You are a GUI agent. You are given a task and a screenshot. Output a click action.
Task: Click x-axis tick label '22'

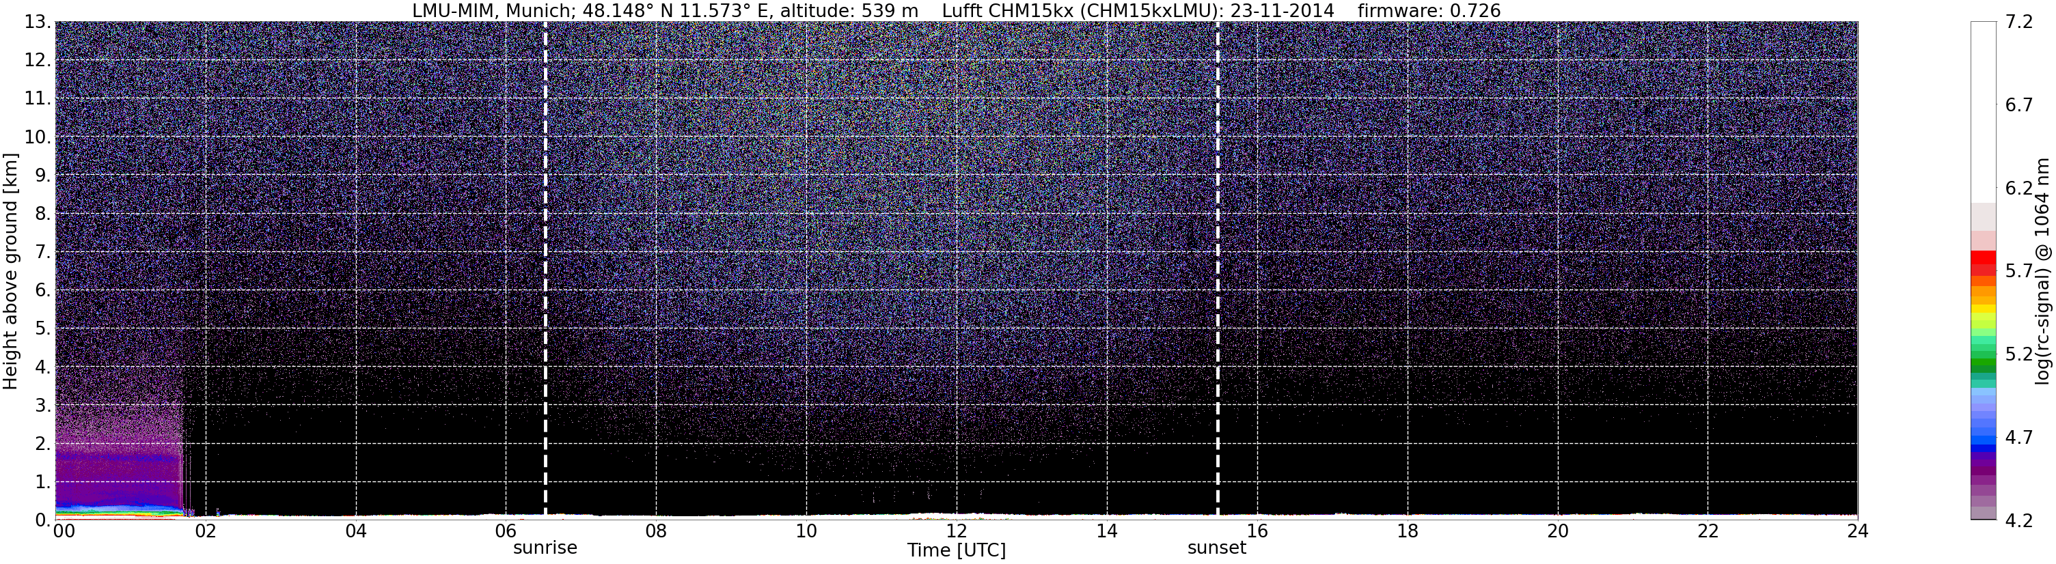pos(1708,531)
